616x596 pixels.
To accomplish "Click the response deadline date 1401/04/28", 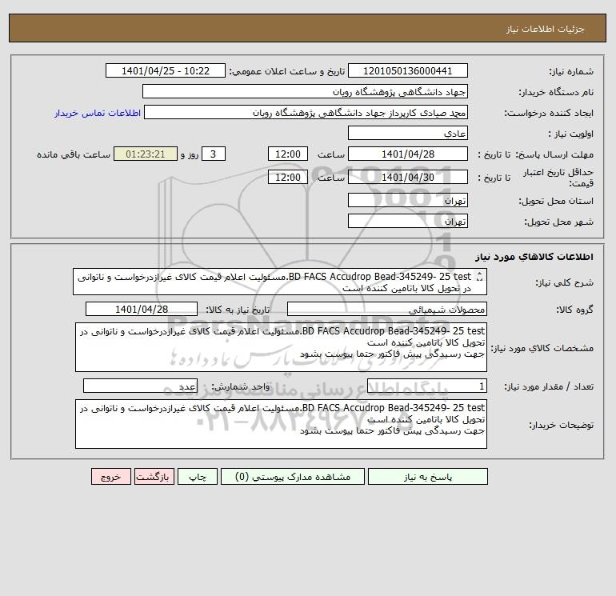I will tap(408, 154).
